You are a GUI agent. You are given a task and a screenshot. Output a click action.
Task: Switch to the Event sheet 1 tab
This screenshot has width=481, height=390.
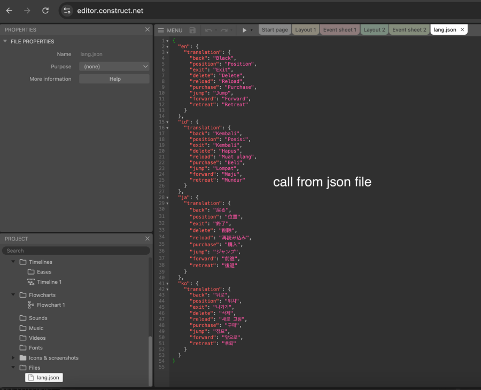coord(339,30)
